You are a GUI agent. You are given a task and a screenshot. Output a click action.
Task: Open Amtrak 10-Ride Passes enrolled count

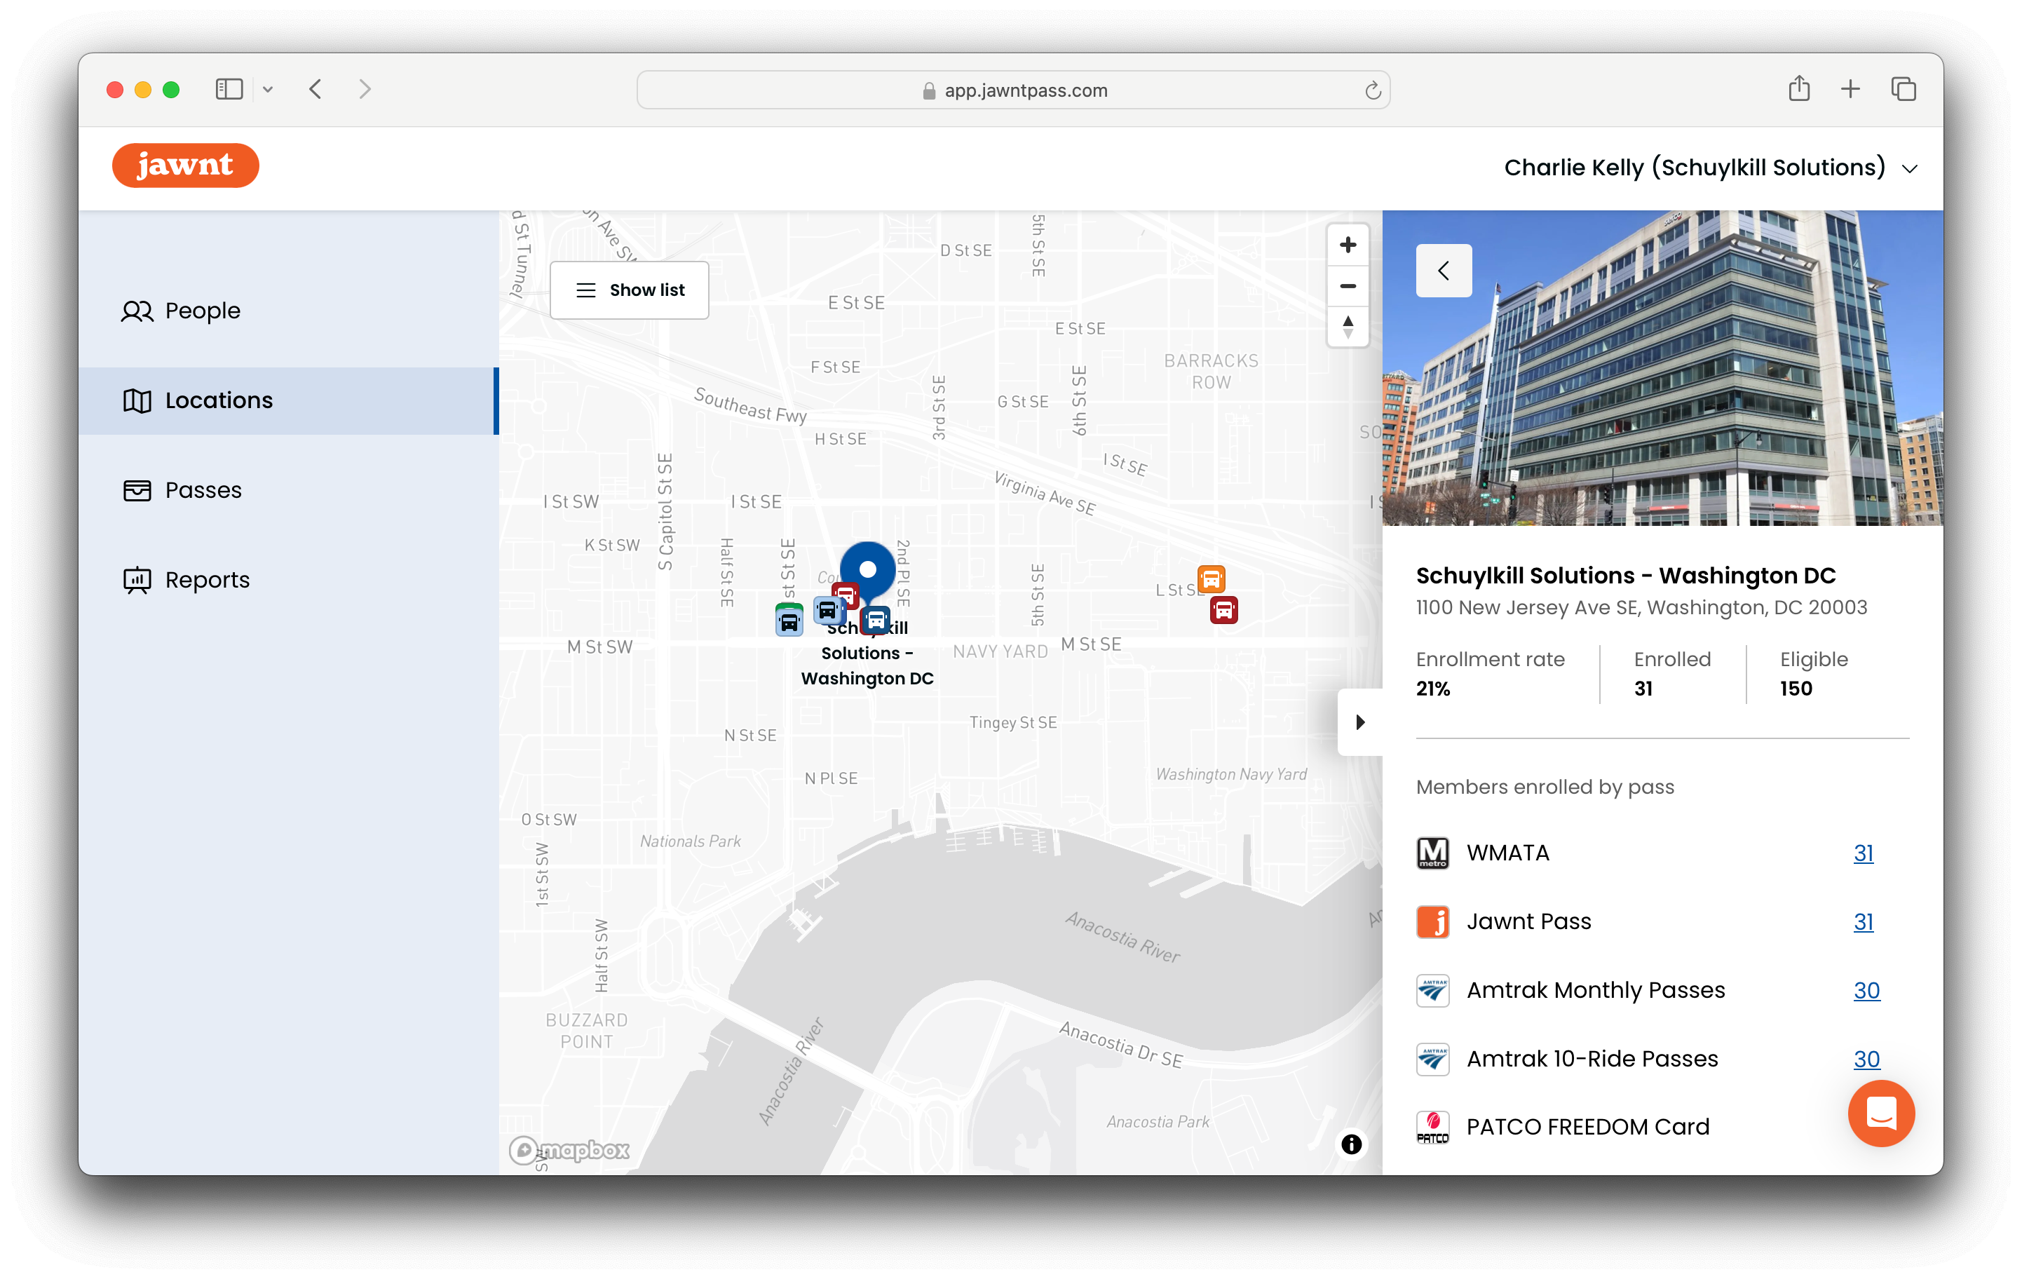click(x=1866, y=1059)
